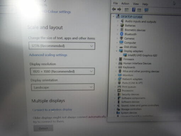
Task: Expand the Audio inputs and outputs node
Action: (x=117, y=21)
